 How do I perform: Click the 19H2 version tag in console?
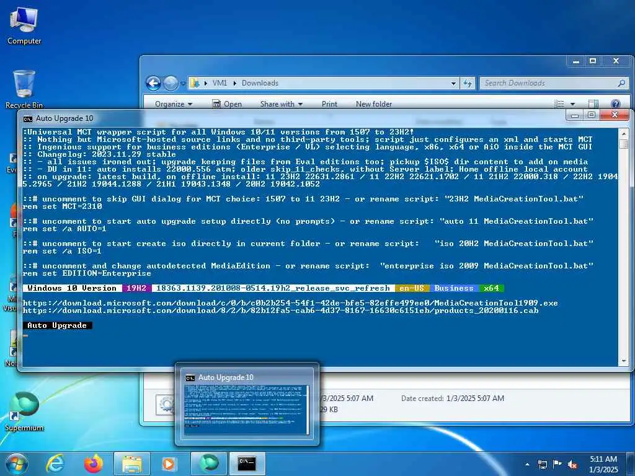(136, 288)
